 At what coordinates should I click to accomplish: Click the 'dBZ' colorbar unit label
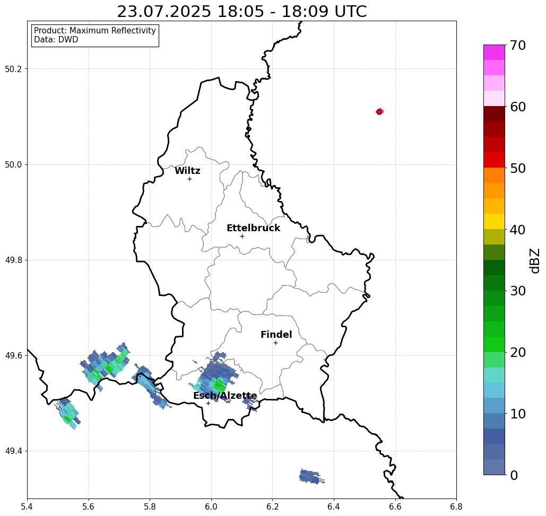pos(534,260)
